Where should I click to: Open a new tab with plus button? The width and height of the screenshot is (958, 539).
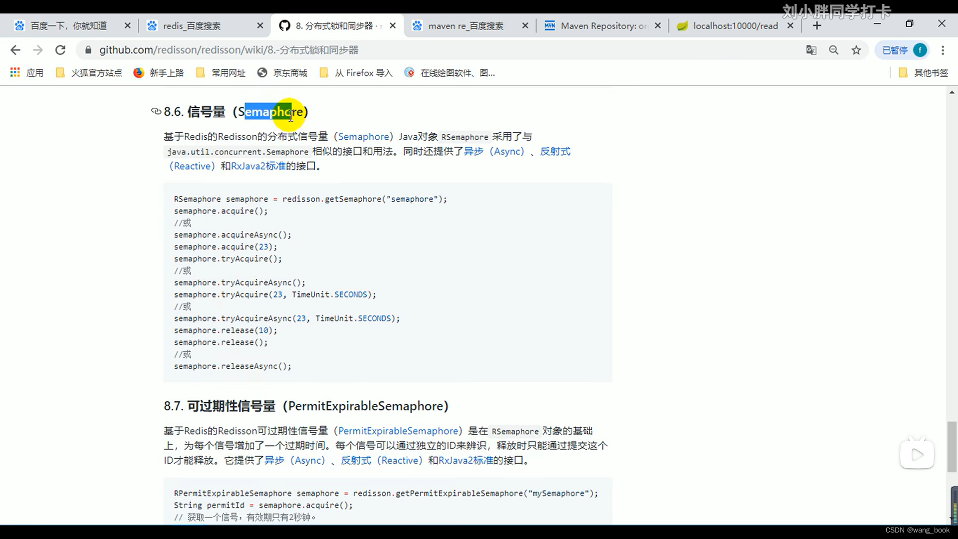[817, 25]
